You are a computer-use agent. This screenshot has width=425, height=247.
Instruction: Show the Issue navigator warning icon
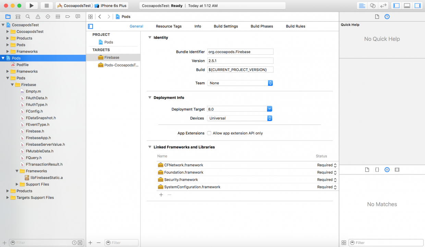coord(37,16)
